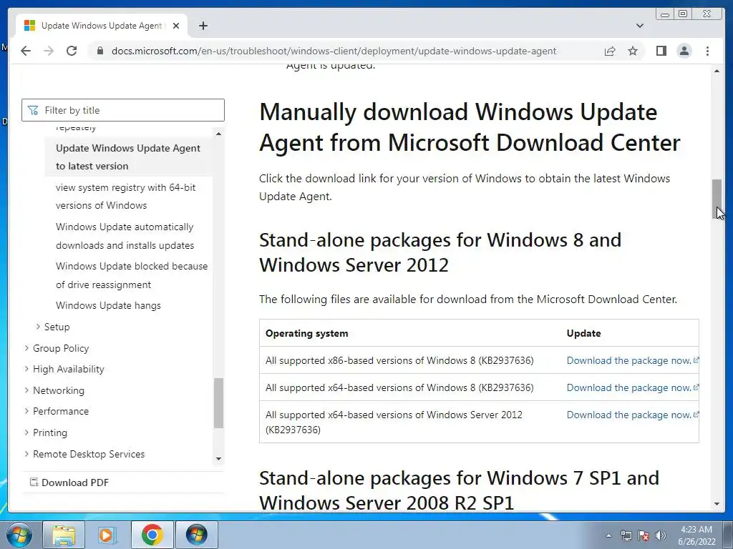Click the sidebar scroll down arrow
The width and height of the screenshot is (733, 549).
(218, 459)
